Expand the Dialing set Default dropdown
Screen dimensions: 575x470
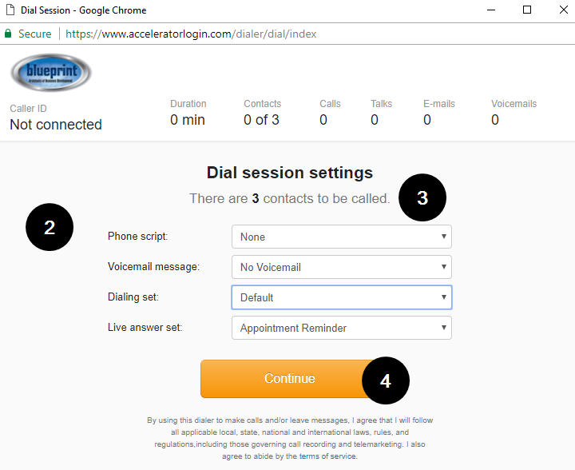coord(342,297)
